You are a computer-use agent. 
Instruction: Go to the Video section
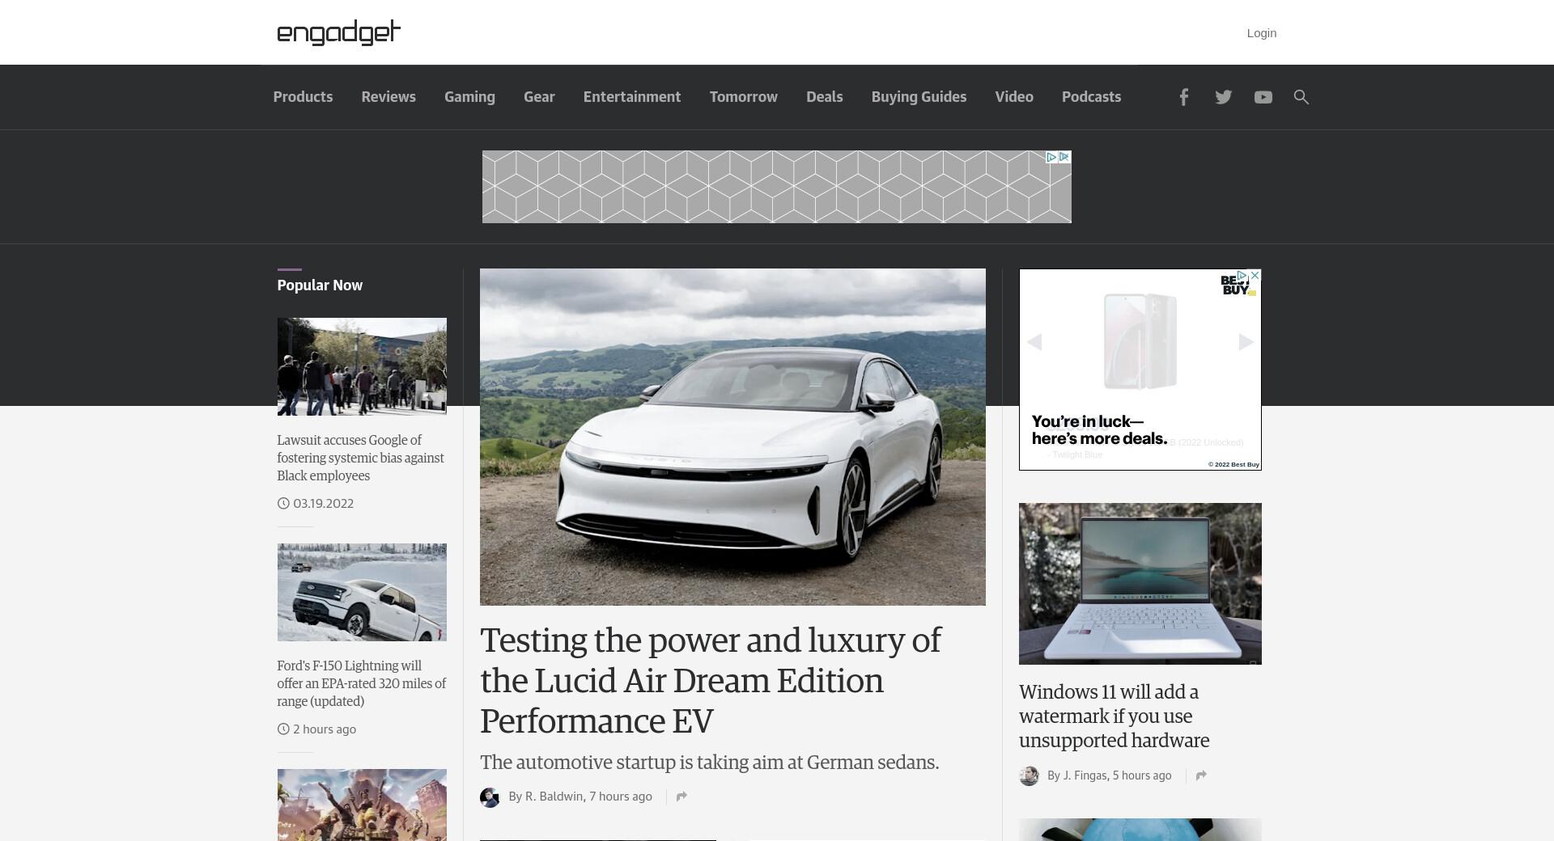click(x=1014, y=97)
